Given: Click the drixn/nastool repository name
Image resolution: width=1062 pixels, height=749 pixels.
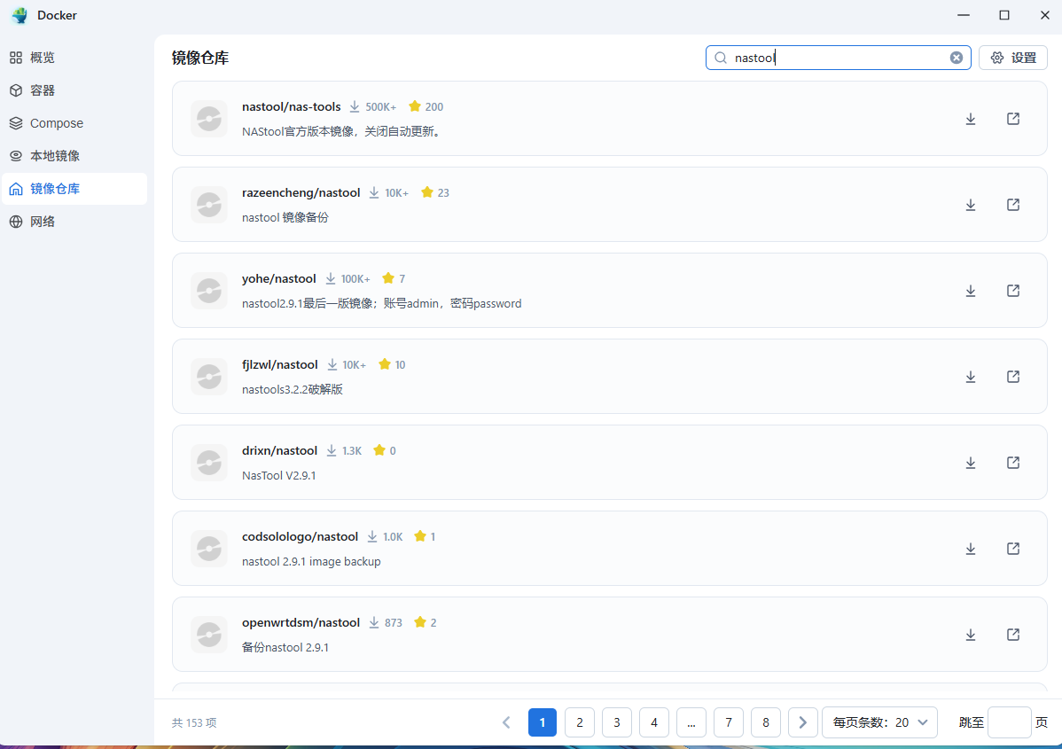Looking at the screenshot, I should (280, 450).
